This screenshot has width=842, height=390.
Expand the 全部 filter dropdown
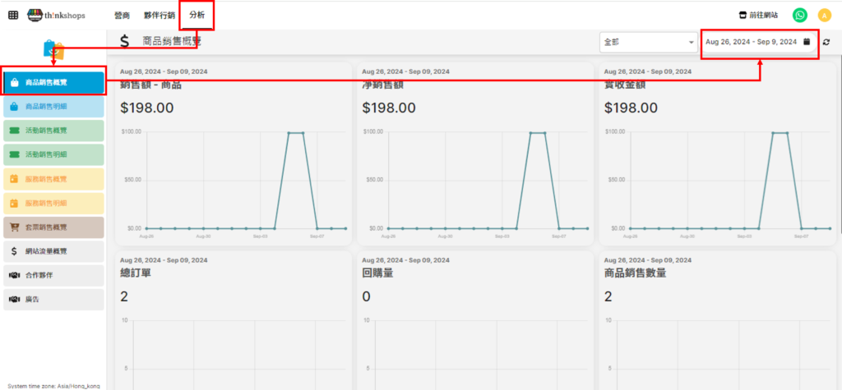[649, 42]
